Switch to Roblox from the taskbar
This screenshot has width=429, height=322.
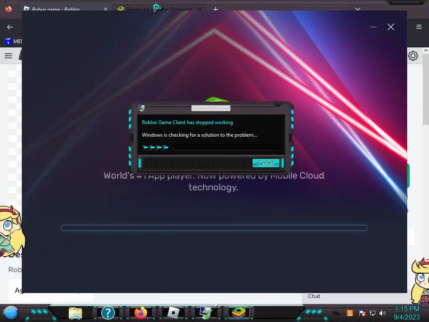click(173, 313)
